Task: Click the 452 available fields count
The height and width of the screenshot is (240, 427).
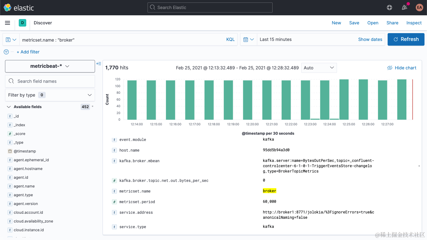Action: (x=85, y=107)
